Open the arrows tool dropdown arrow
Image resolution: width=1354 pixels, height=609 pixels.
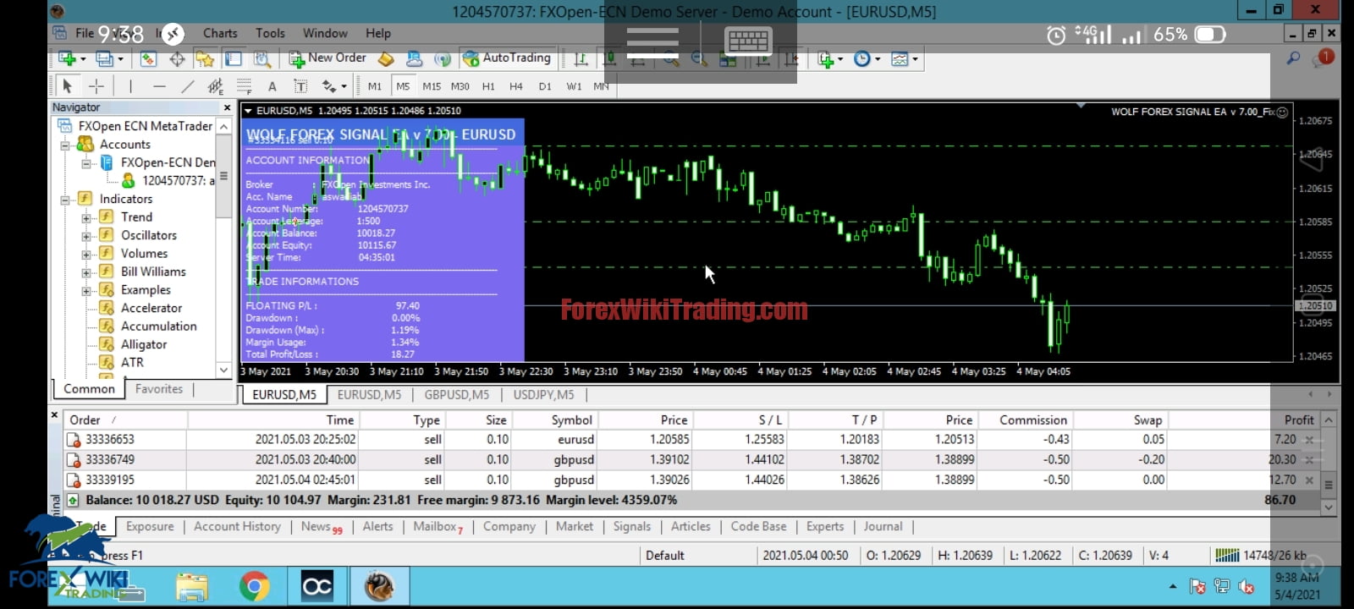point(344,86)
